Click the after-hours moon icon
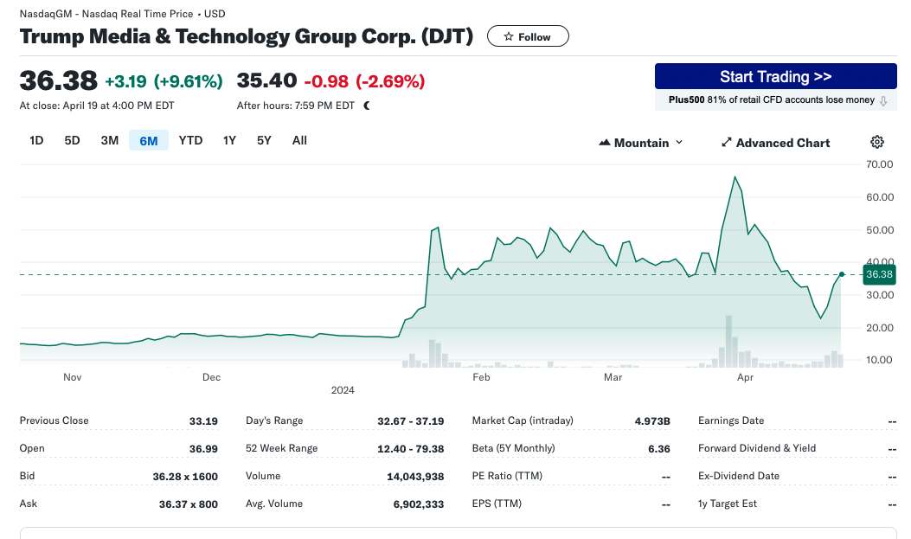Image resolution: width=911 pixels, height=539 pixels. (367, 106)
